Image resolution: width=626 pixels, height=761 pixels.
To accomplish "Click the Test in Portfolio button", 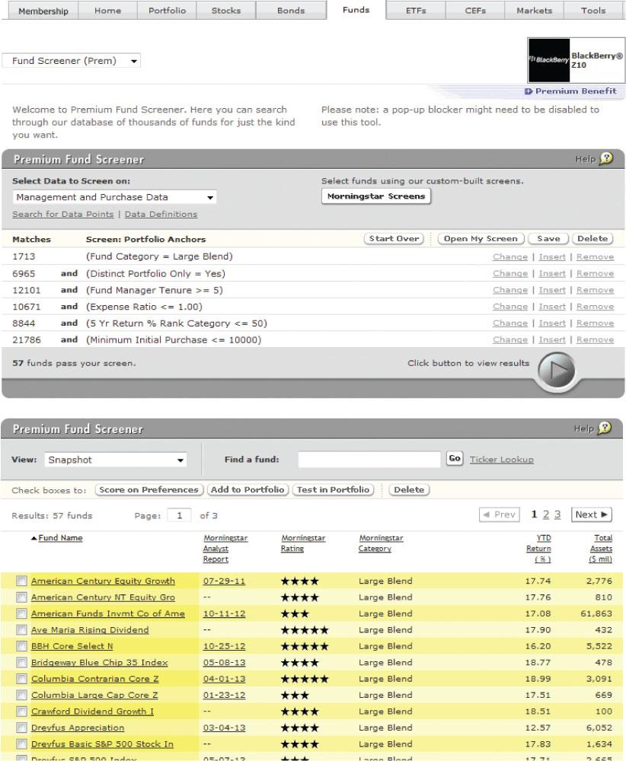I will [333, 489].
